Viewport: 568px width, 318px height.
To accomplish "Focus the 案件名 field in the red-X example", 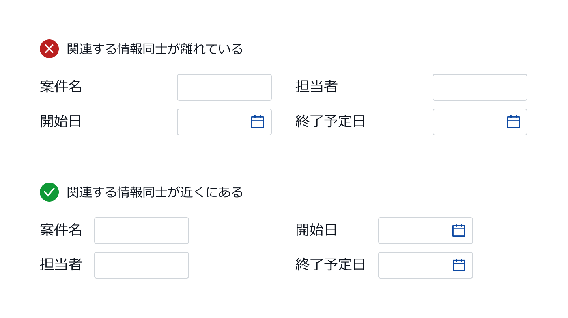I will [x=224, y=87].
